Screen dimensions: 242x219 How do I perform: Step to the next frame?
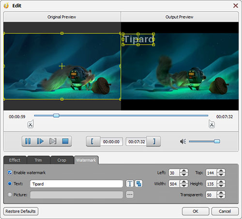pos(53,141)
